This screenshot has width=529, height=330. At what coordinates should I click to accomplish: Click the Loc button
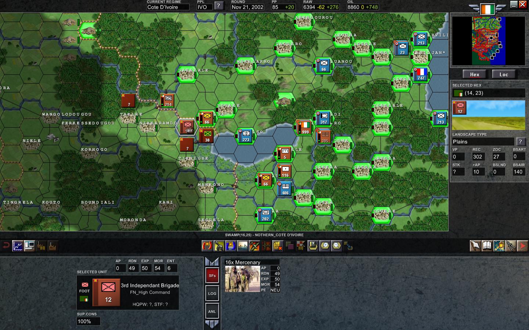[x=504, y=74]
